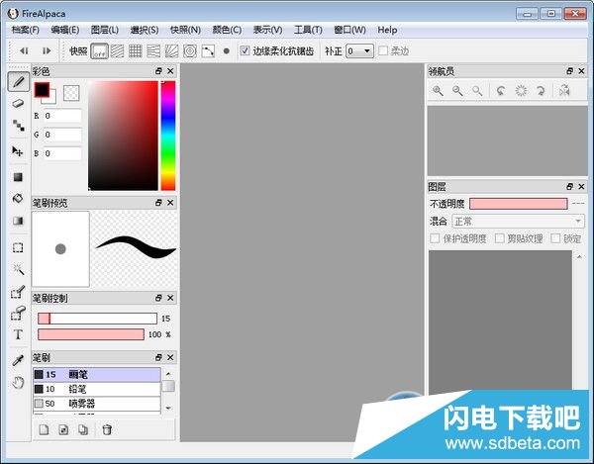Select the Hand tool

pyautogui.click(x=18, y=382)
